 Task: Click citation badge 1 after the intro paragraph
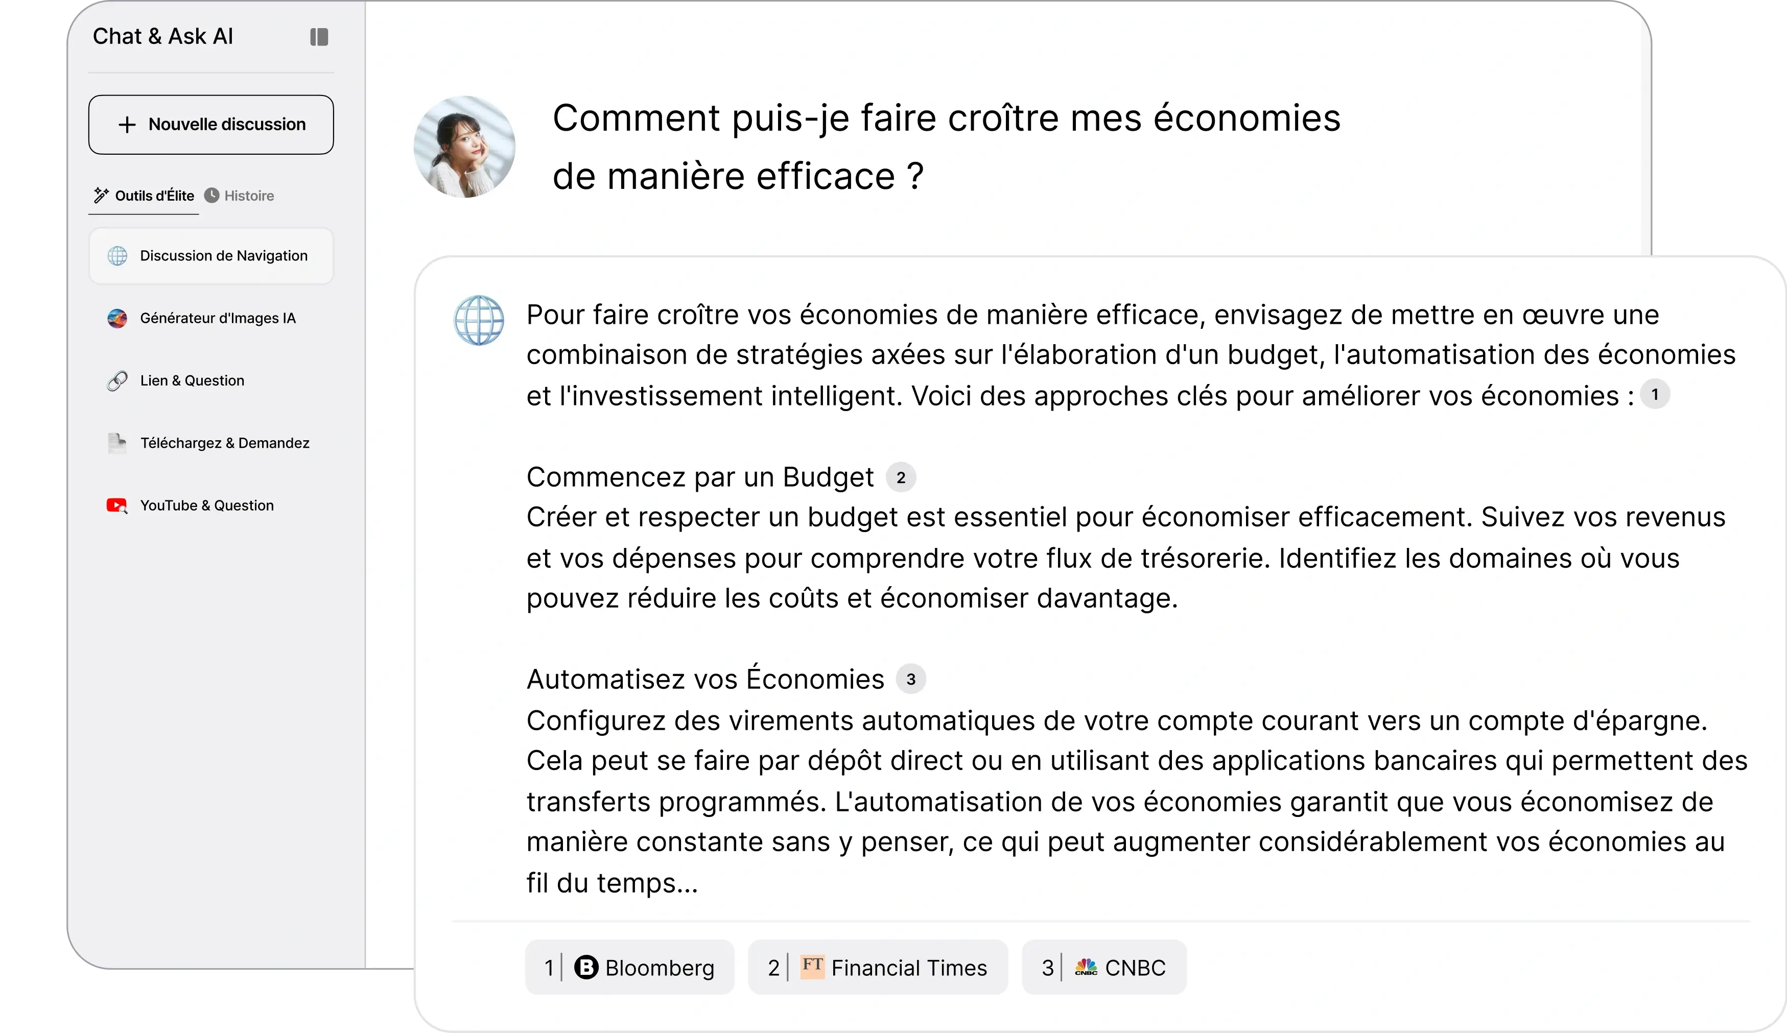pyautogui.click(x=1655, y=395)
